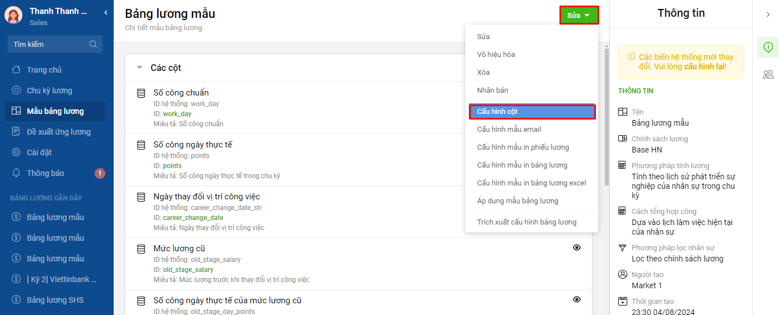Click the Tên field icon in Thông tin

point(622,112)
